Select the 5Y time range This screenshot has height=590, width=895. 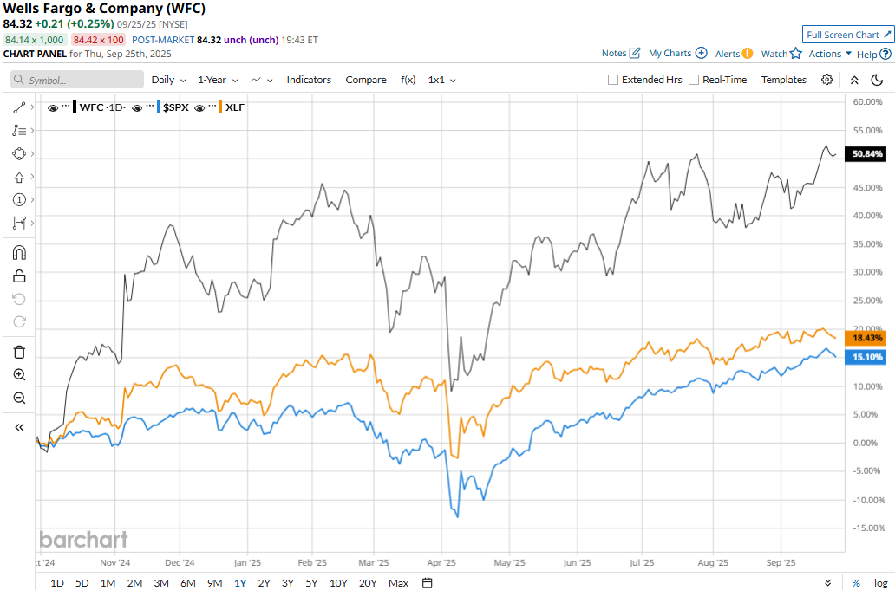coord(311,582)
